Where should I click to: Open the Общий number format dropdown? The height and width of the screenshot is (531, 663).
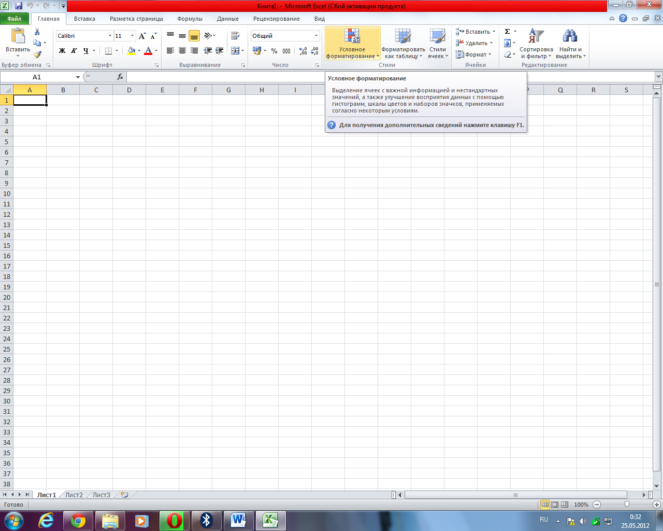point(316,36)
